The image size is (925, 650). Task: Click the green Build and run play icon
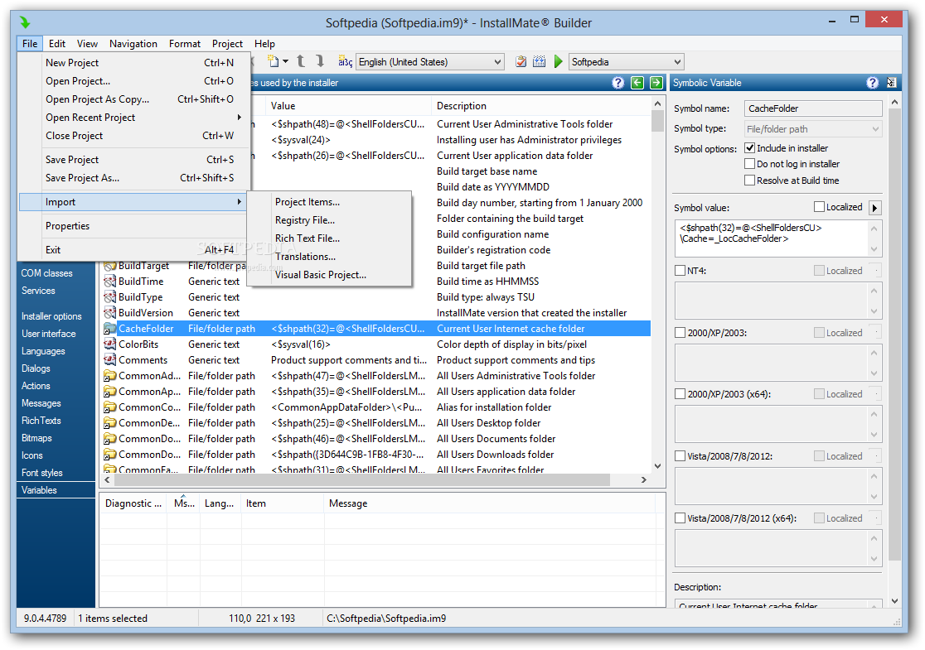coord(558,62)
